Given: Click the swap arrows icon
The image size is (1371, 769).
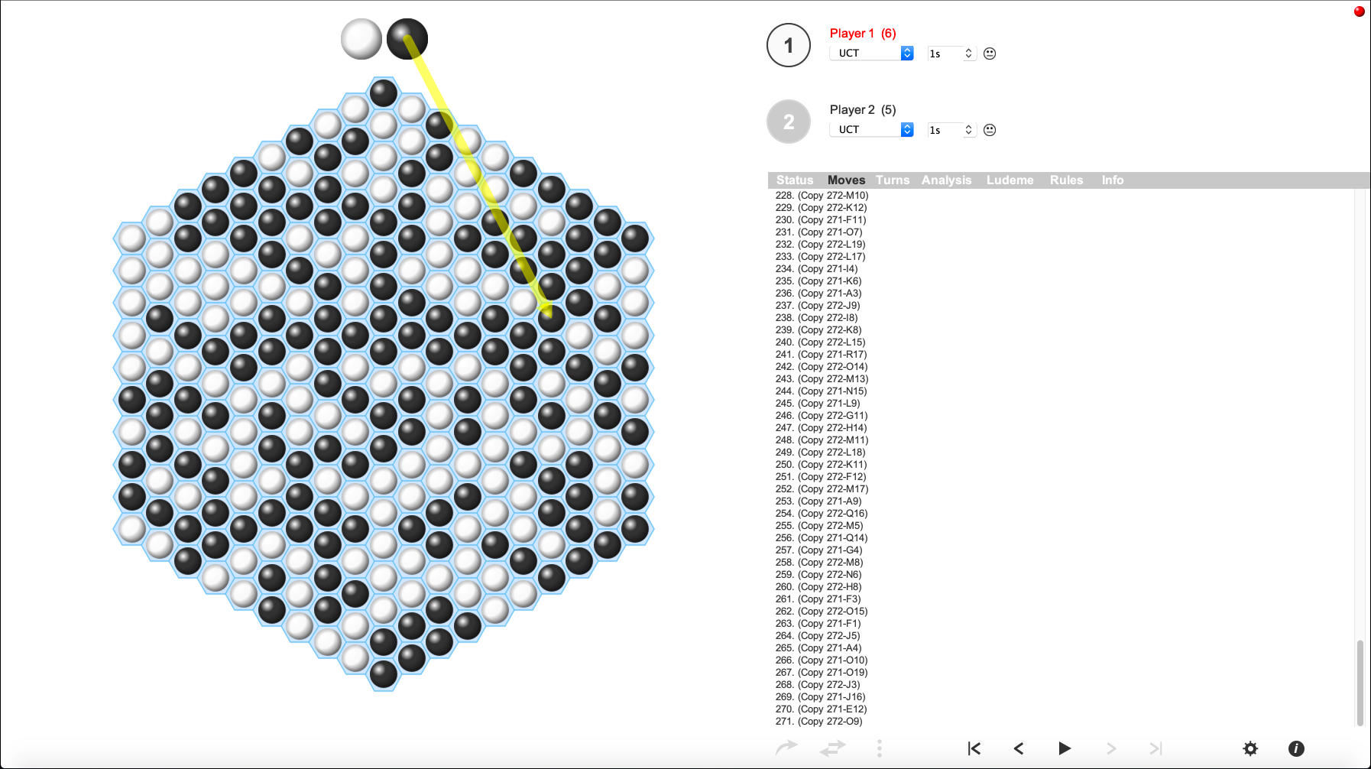Looking at the screenshot, I should 833,748.
